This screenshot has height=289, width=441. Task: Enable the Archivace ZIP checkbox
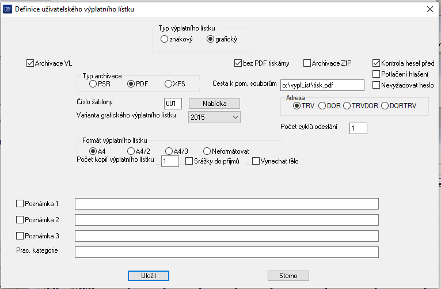click(307, 63)
